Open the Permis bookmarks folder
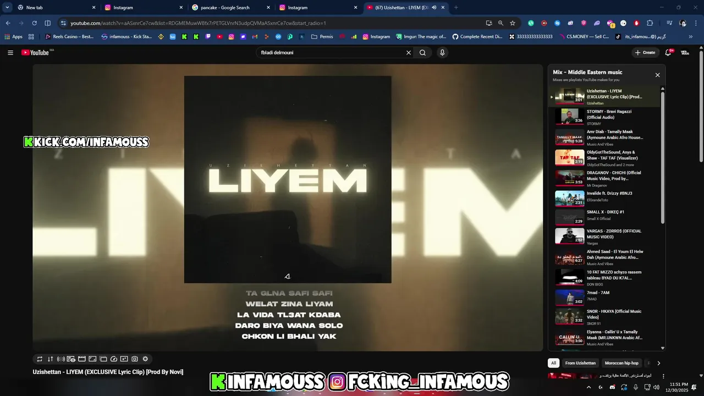The height and width of the screenshot is (396, 704). (322, 37)
